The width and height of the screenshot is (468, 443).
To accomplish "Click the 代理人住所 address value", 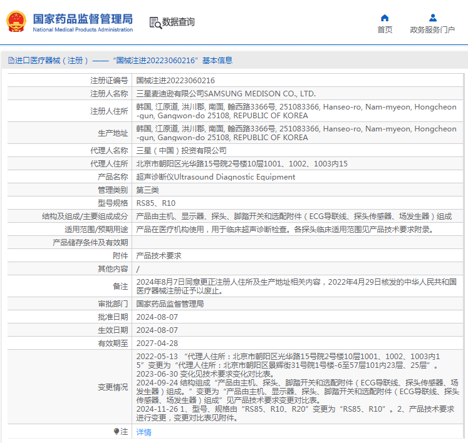I will click(x=242, y=164).
